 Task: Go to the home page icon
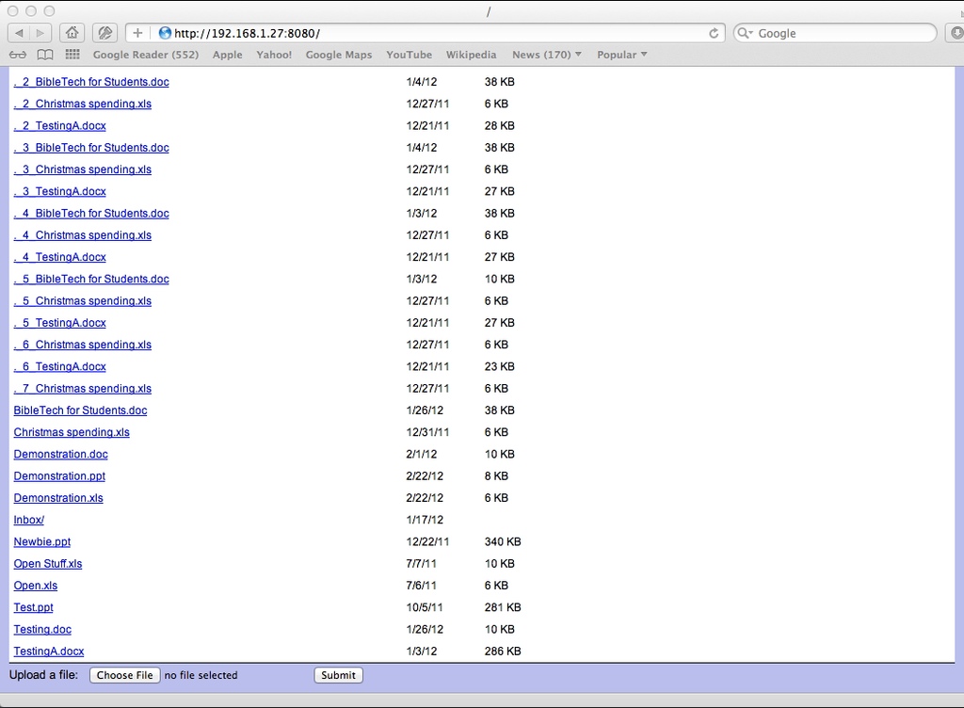(x=72, y=33)
